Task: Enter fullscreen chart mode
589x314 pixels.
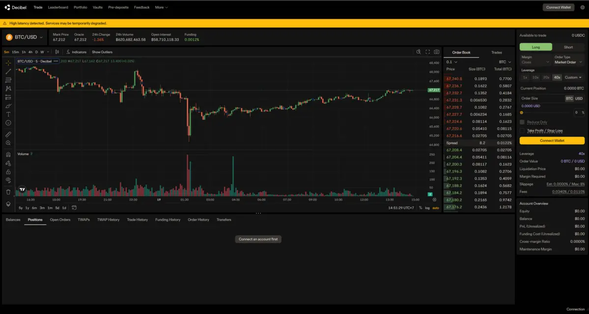Action: click(427, 52)
